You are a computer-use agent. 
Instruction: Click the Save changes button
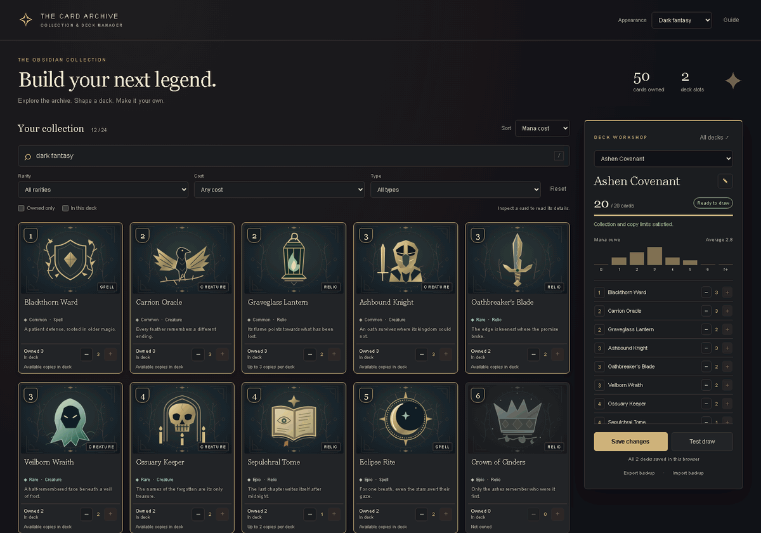click(x=630, y=442)
